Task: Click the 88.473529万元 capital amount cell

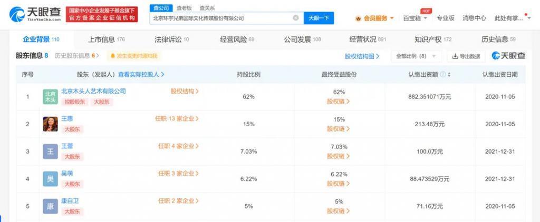Action: tap(430, 179)
